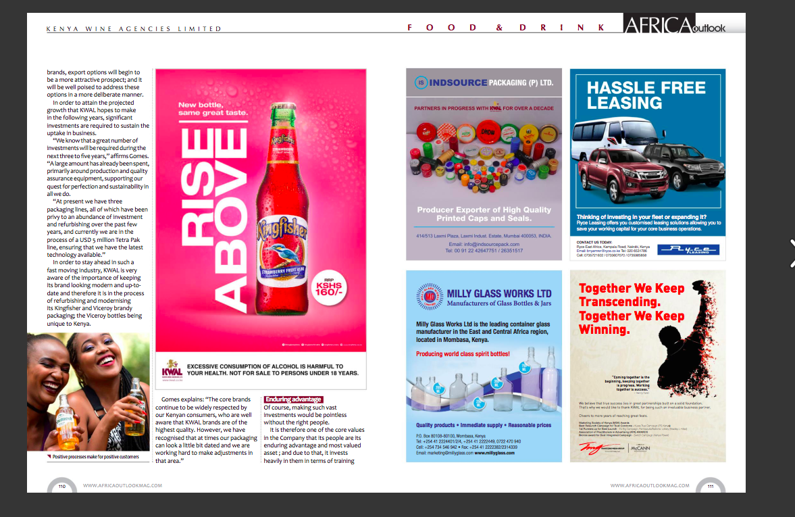
Task: Click the glass bottles image in the Milly Glass ad
Action: pyautogui.click(x=484, y=380)
